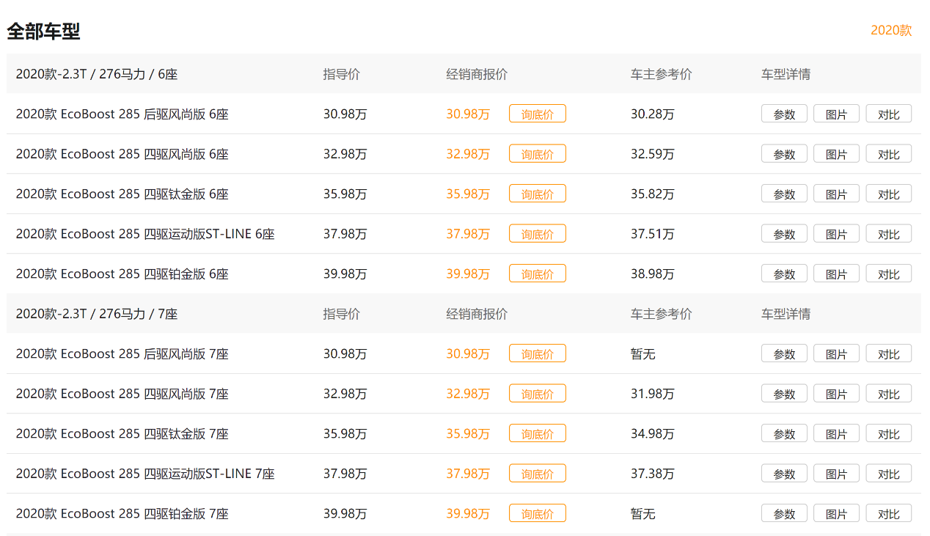The height and width of the screenshot is (536, 930).
Task: View 图片 for 四驱运动版ST-LINE 7座
Action: (836, 474)
